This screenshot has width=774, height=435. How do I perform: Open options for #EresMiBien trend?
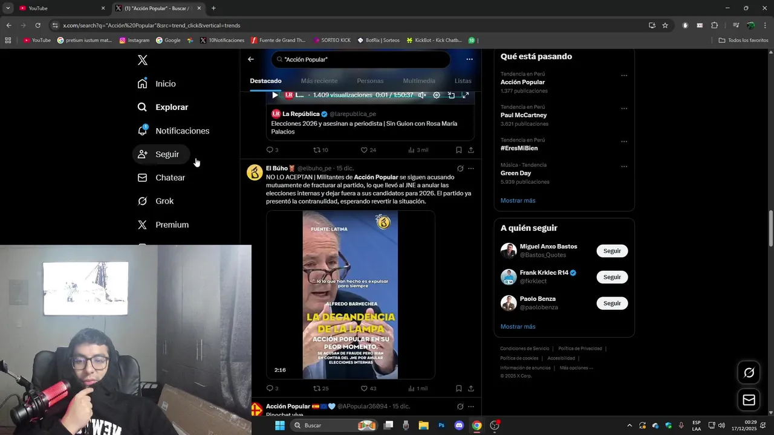click(624, 141)
